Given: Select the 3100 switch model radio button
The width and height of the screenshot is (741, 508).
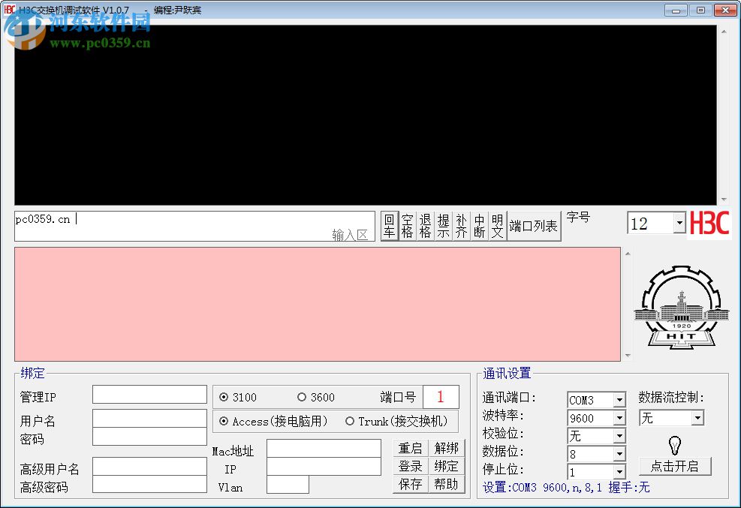Looking at the screenshot, I should pos(223,397).
